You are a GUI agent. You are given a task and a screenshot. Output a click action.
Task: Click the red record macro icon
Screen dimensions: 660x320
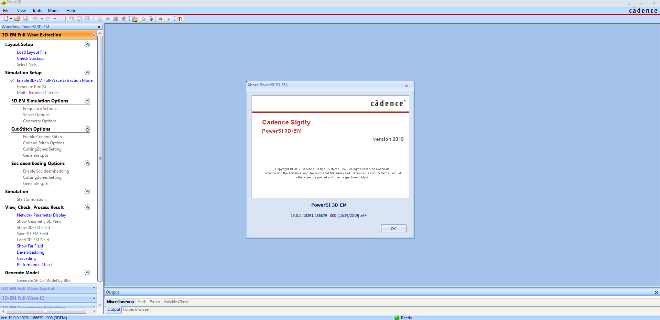point(161,19)
